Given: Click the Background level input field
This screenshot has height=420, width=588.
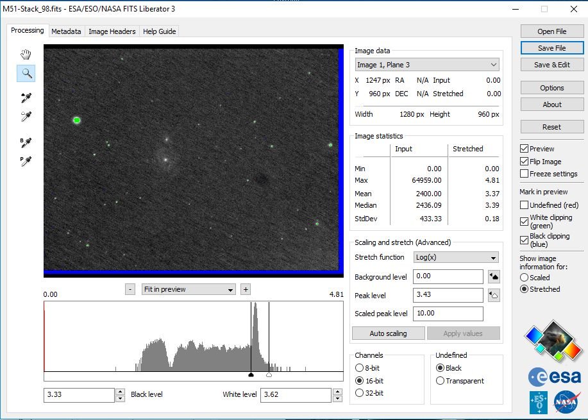Looking at the screenshot, I should click(448, 276).
